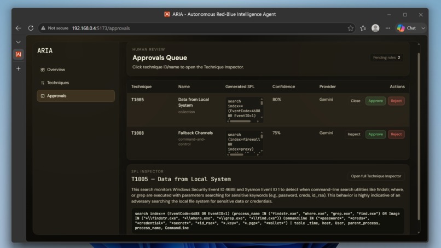Approve the T1005 rule
Image resolution: width=441 pixels, height=248 pixels.
[x=375, y=101]
